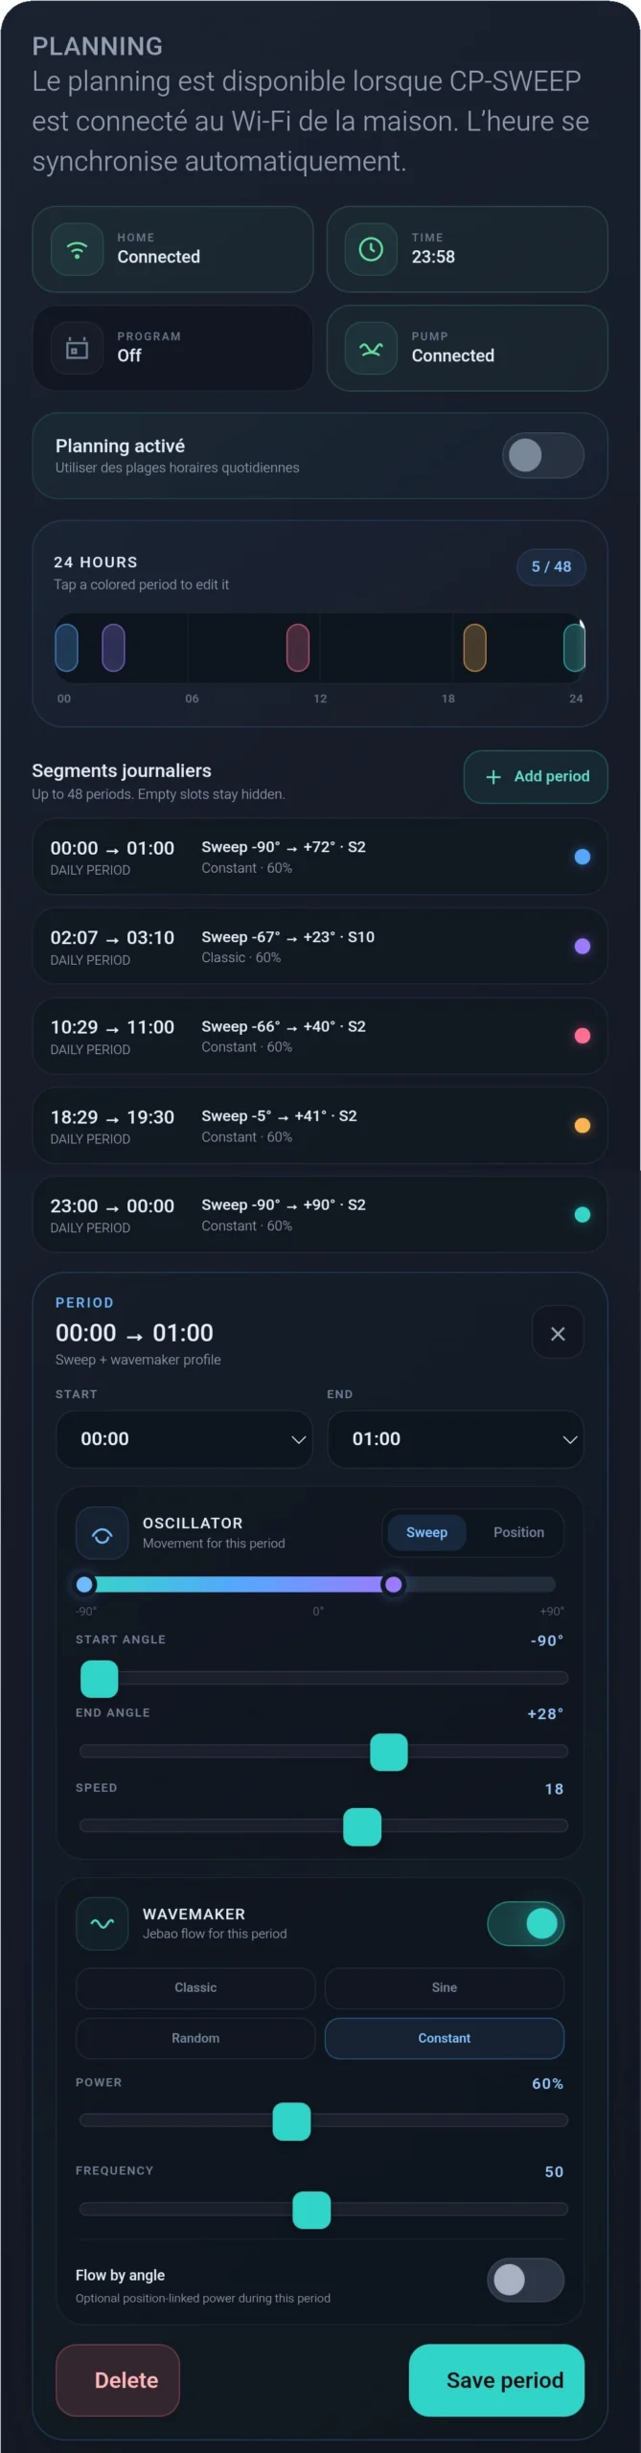Enable the Planning activé switch
This screenshot has width=641, height=2453.
point(543,455)
